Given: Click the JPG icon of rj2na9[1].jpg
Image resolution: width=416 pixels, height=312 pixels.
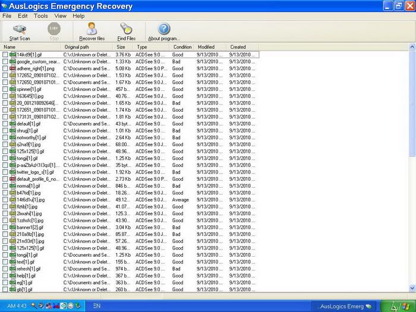Looking at the screenshot, I should coord(12,144).
